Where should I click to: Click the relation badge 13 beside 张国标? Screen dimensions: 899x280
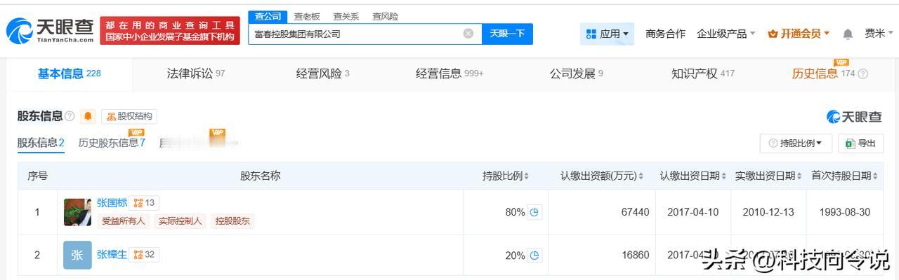click(x=144, y=203)
